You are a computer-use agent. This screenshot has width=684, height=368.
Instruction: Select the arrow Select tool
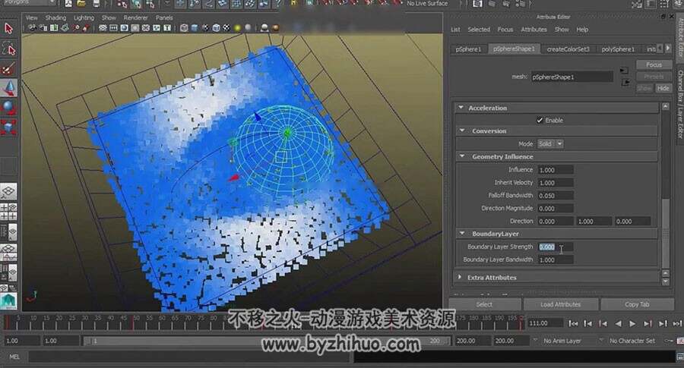point(8,29)
